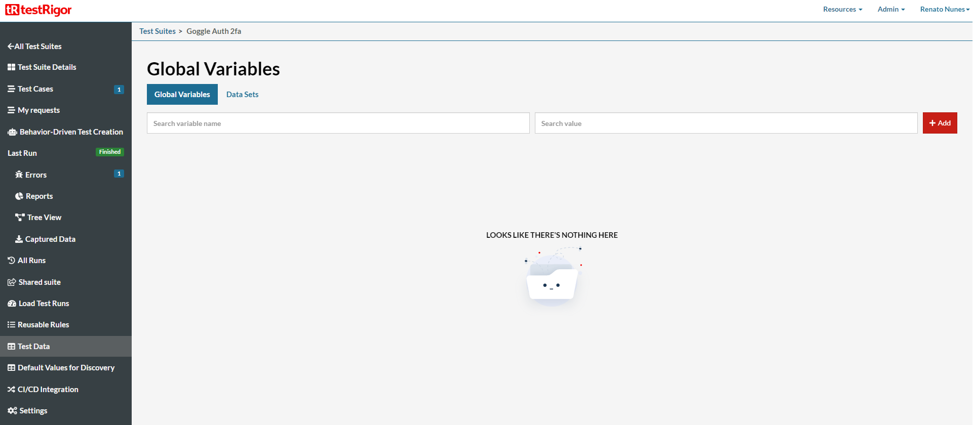Go back to All Test Suites
Screen dimensions: 973x425
click(34, 47)
